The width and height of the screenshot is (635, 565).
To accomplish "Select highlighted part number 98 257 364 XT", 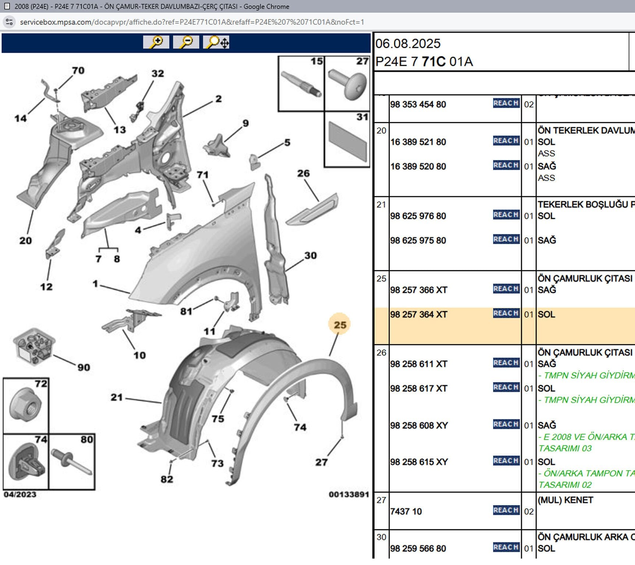I will coord(419,315).
